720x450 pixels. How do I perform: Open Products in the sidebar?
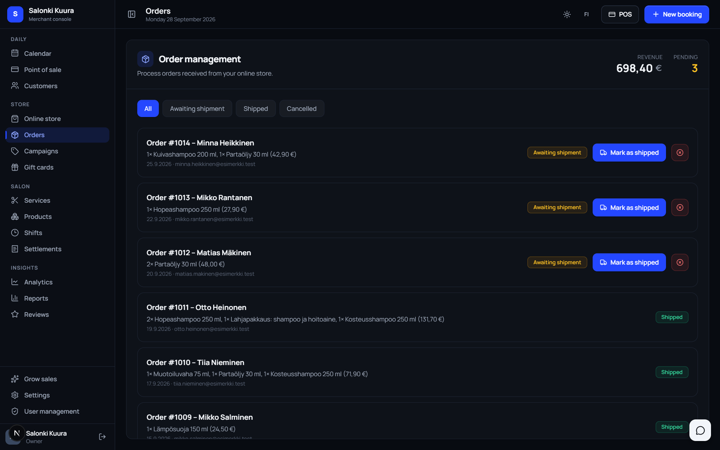pos(57,217)
